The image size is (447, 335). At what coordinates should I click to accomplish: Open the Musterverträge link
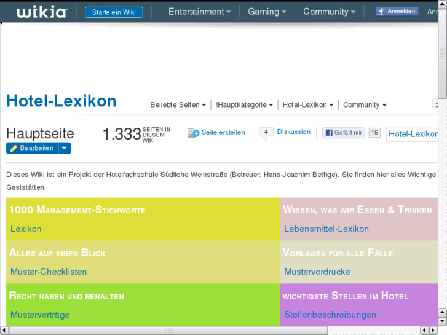pyautogui.click(x=40, y=315)
